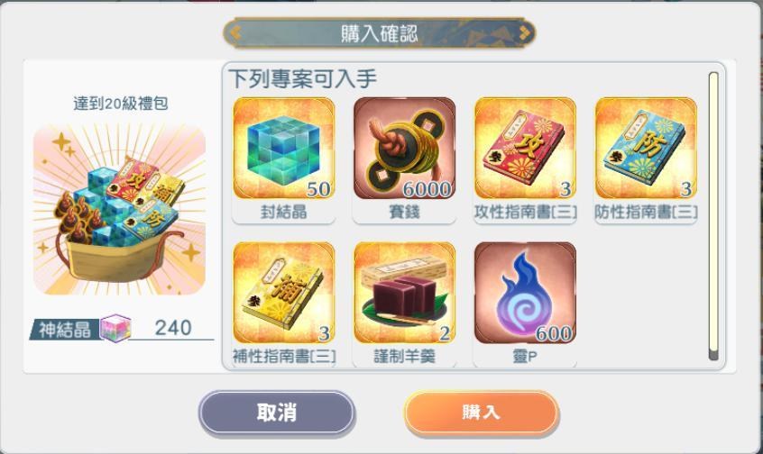Click the right arrow on 購入確認 banner
The image size is (763, 454).
[524, 33]
